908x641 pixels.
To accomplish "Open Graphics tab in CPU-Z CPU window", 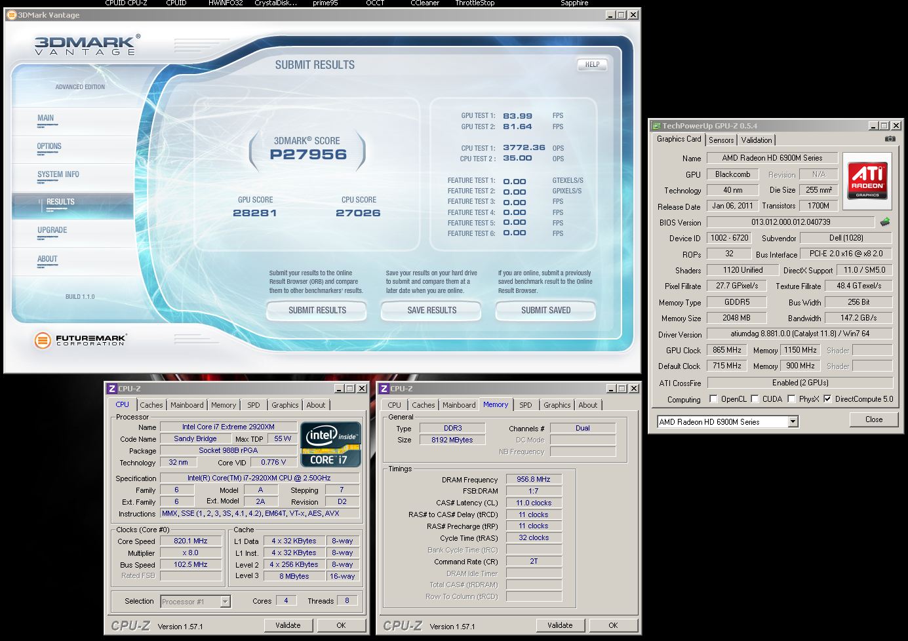I will 285,405.
